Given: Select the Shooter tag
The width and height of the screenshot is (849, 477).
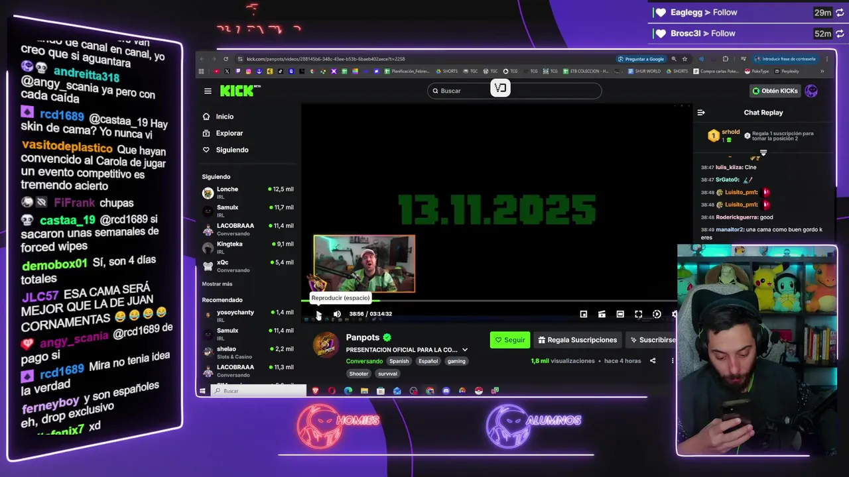Looking at the screenshot, I should tap(359, 374).
